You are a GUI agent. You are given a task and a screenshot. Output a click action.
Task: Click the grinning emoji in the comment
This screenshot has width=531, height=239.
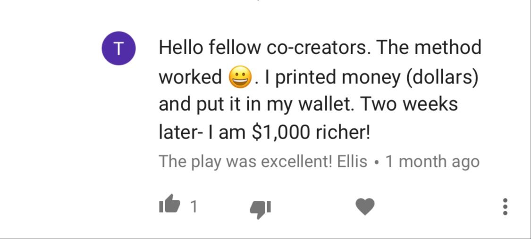240,77
